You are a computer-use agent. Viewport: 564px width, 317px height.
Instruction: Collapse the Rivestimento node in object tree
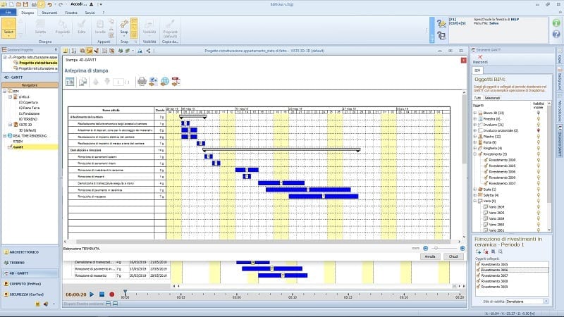coord(474,154)
